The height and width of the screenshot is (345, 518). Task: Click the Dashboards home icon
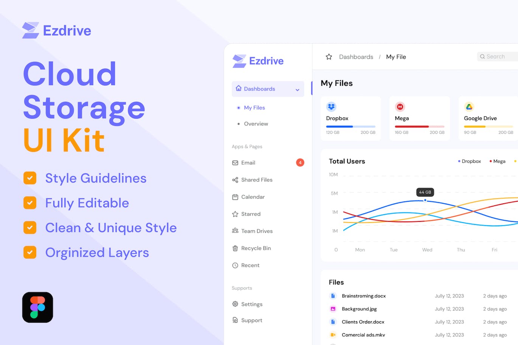239,88
